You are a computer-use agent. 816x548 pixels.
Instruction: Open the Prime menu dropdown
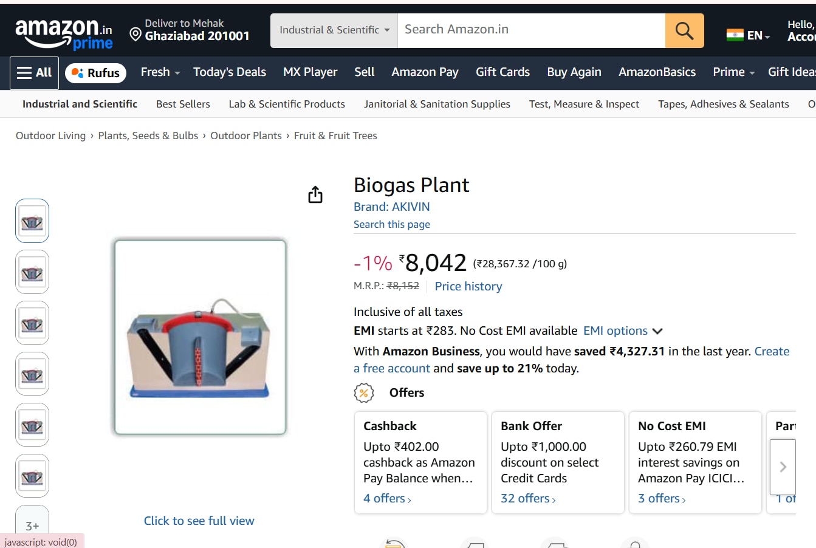tap(733, 72)
